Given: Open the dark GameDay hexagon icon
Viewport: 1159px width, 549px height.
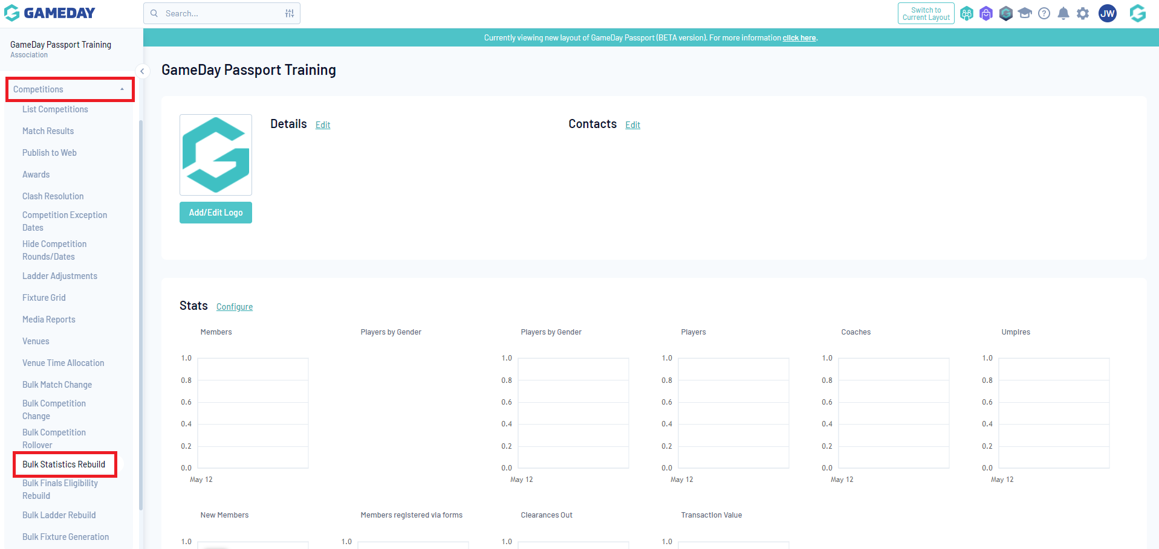Looking at the screenshot, I should click(1005, 13).
